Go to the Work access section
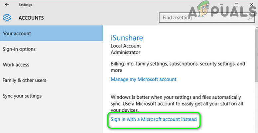Viewport: 258px width, 133px height. [x=16, y=65]
